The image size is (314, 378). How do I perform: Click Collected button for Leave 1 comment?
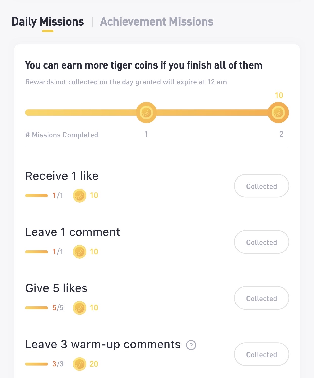[x=261, y=242]
